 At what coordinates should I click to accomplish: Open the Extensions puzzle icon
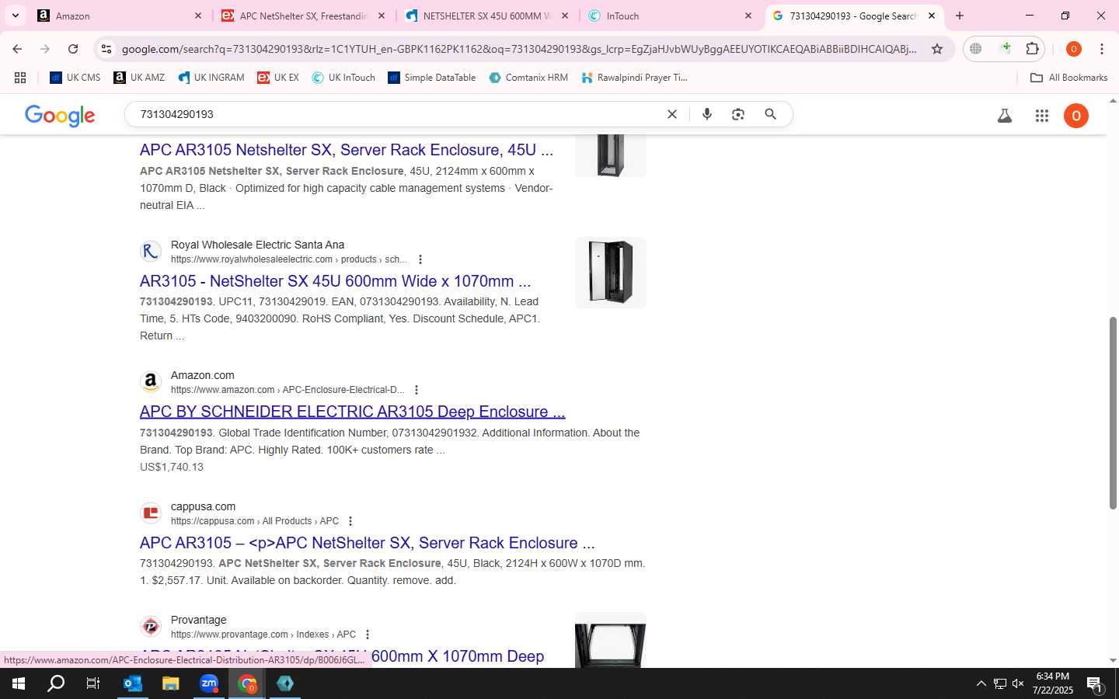1032,49
